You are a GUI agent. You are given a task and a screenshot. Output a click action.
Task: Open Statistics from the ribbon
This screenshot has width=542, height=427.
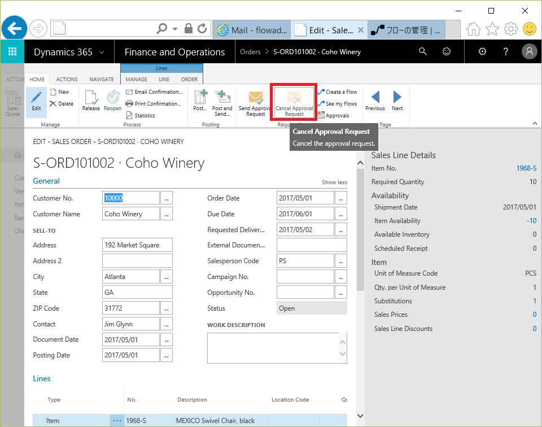pos(141,115)
